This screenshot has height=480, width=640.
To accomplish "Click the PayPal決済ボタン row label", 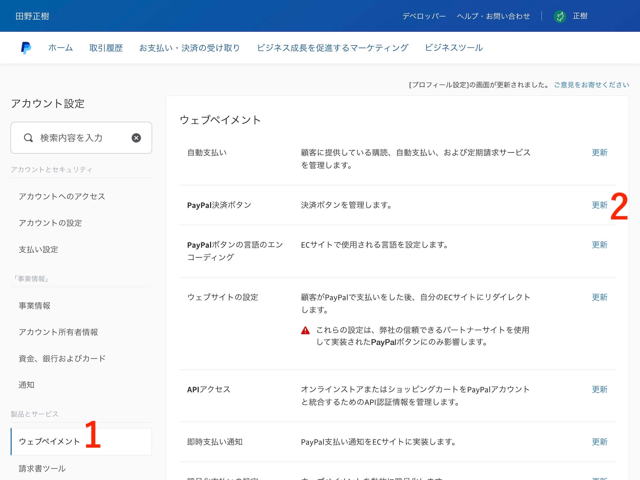I will 219,205.
